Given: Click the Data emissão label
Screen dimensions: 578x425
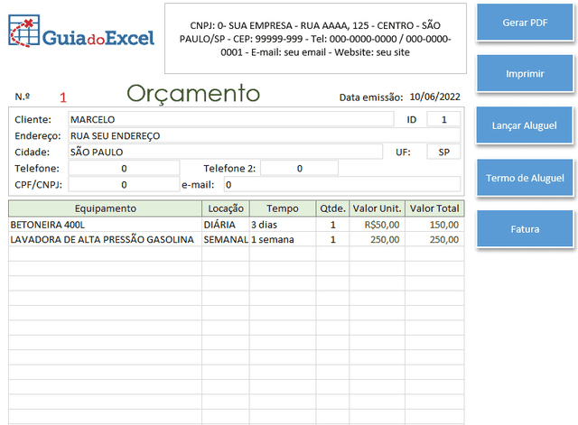Looking at the screenshot, I should [x=371, y=97].
